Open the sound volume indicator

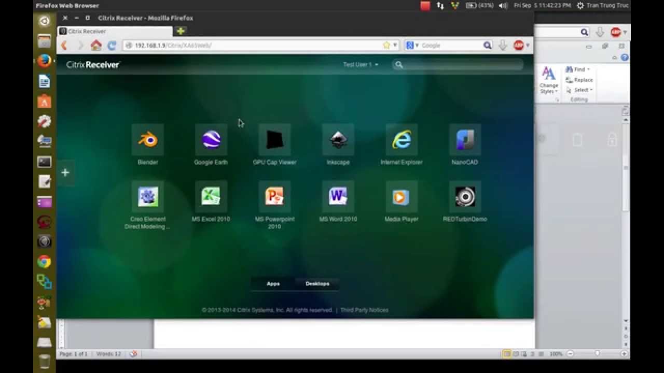point(503,6)
